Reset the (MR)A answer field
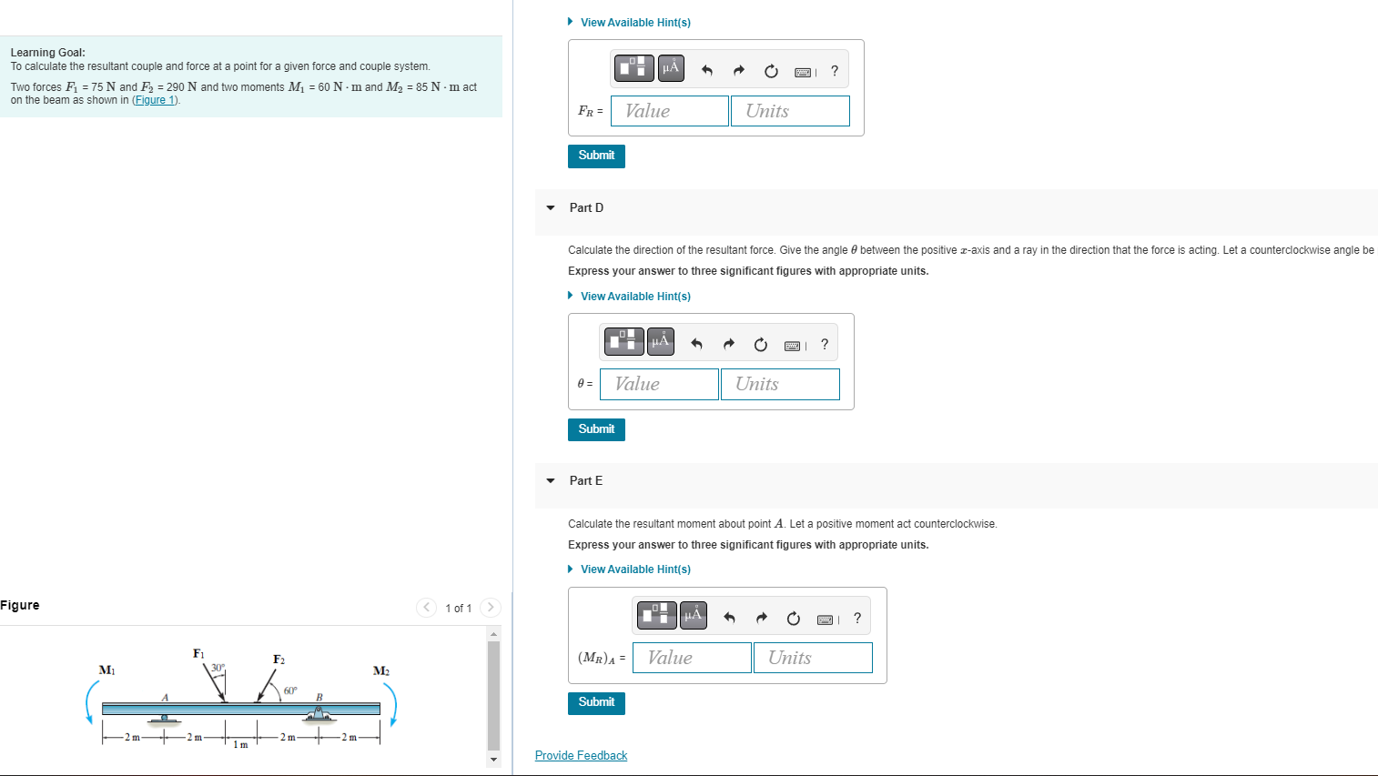This screenshot has width=1378, height=776. click(793, 617)
